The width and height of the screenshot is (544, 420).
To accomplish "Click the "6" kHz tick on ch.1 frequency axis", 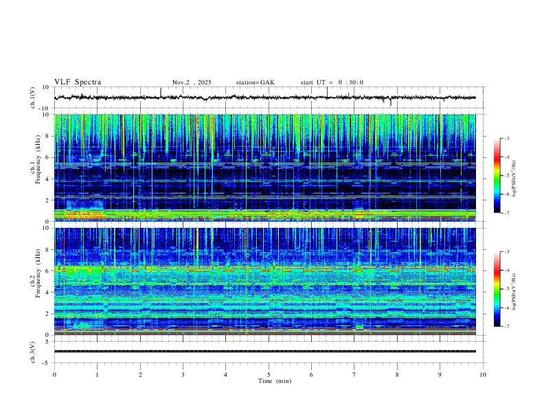I will click(48, 157).
